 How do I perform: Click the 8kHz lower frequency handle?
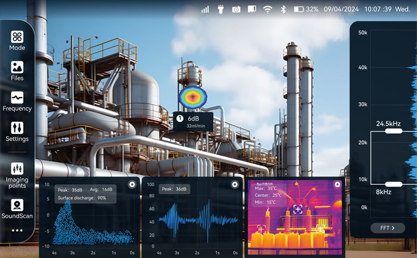tap(394, 184)
